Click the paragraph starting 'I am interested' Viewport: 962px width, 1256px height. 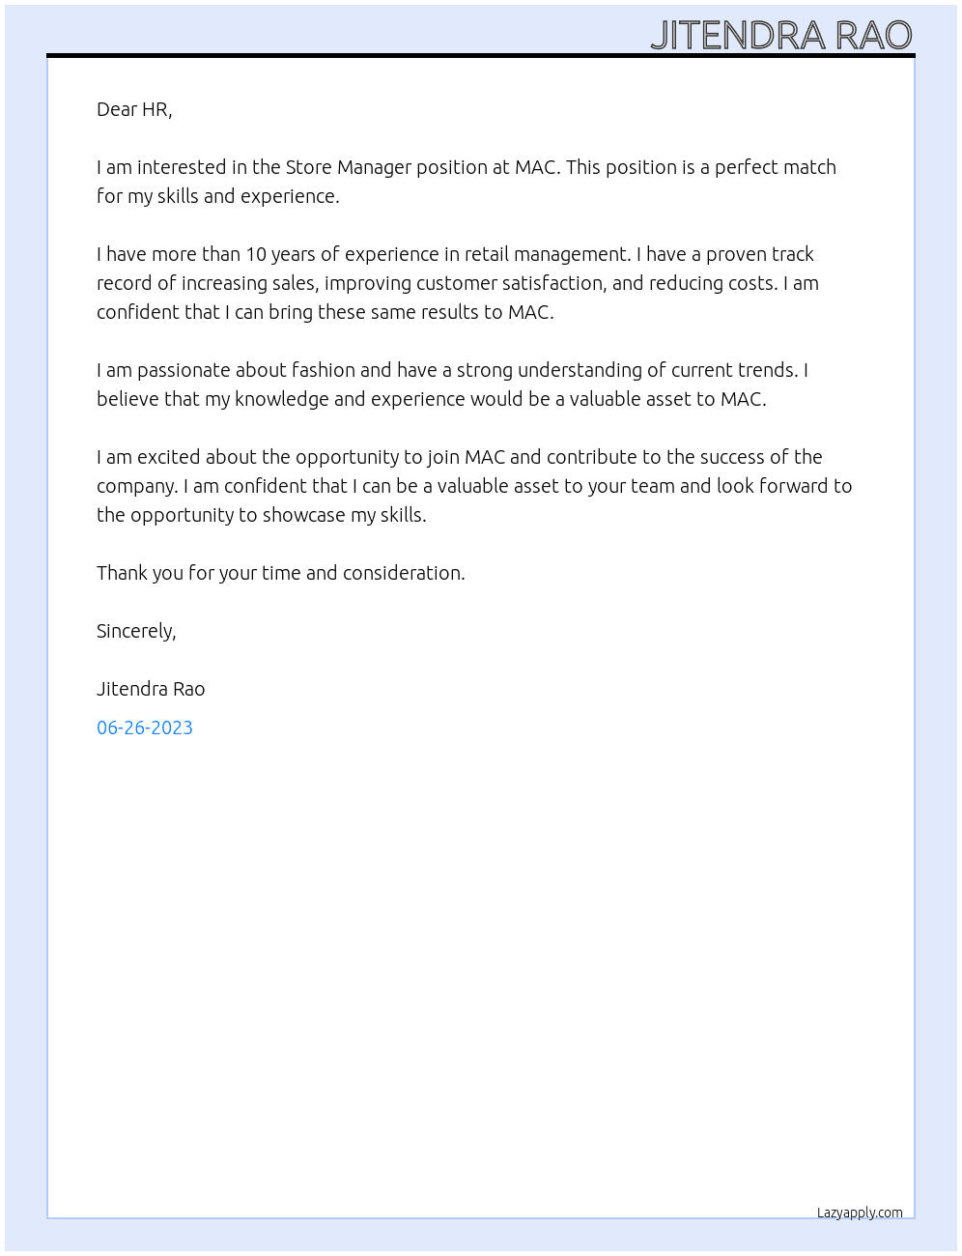click(467, 182)
